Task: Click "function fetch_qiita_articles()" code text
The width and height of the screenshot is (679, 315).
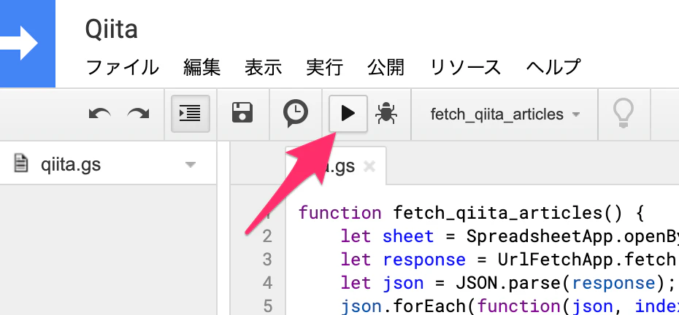Action: pos(461,213)
